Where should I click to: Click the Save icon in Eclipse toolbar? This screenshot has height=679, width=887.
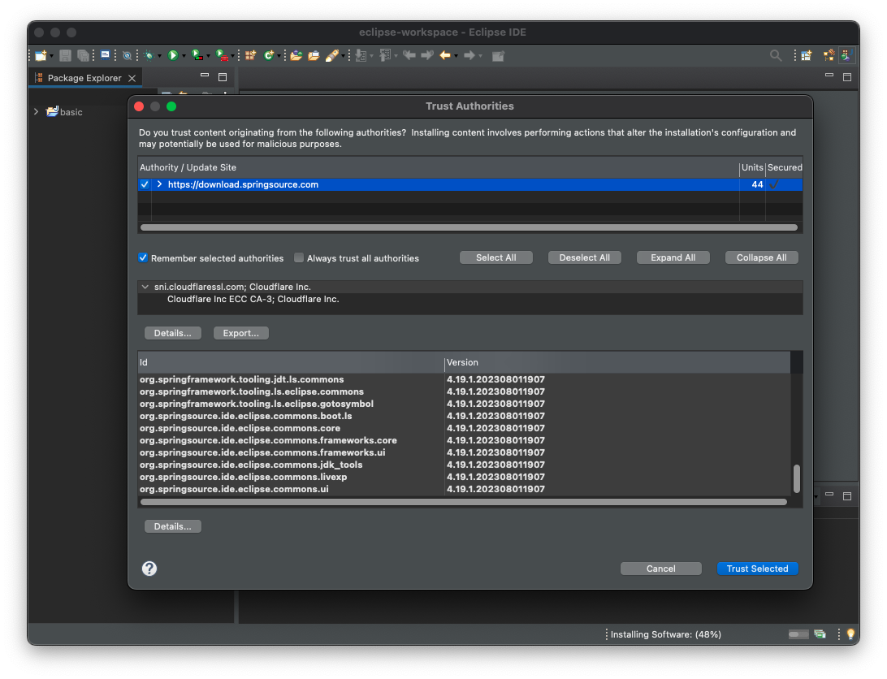click(x=66, y=55)
